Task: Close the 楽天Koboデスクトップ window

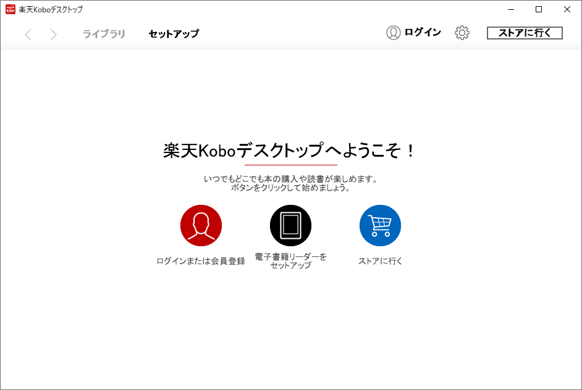Action: [567, 9]
